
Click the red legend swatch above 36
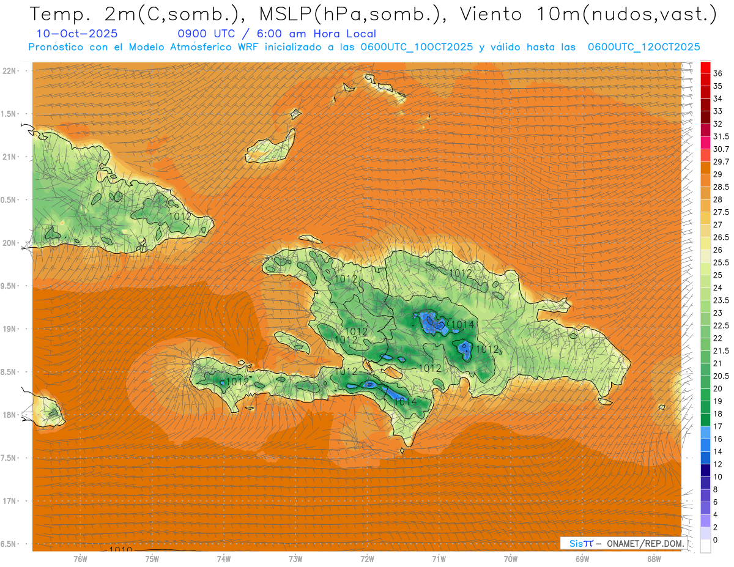pos(705,67)
